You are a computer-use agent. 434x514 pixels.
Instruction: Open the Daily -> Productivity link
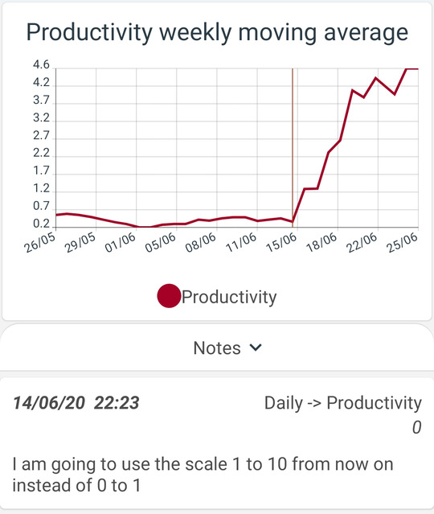click(x=343, y=403)
